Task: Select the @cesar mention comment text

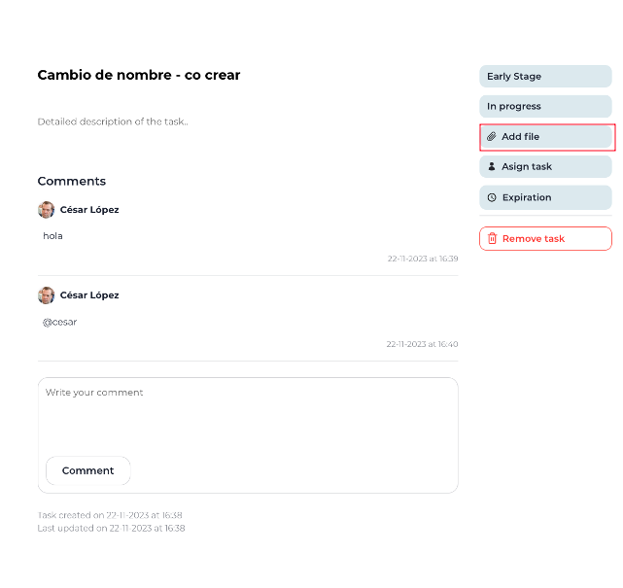Action: pos(60,322)
